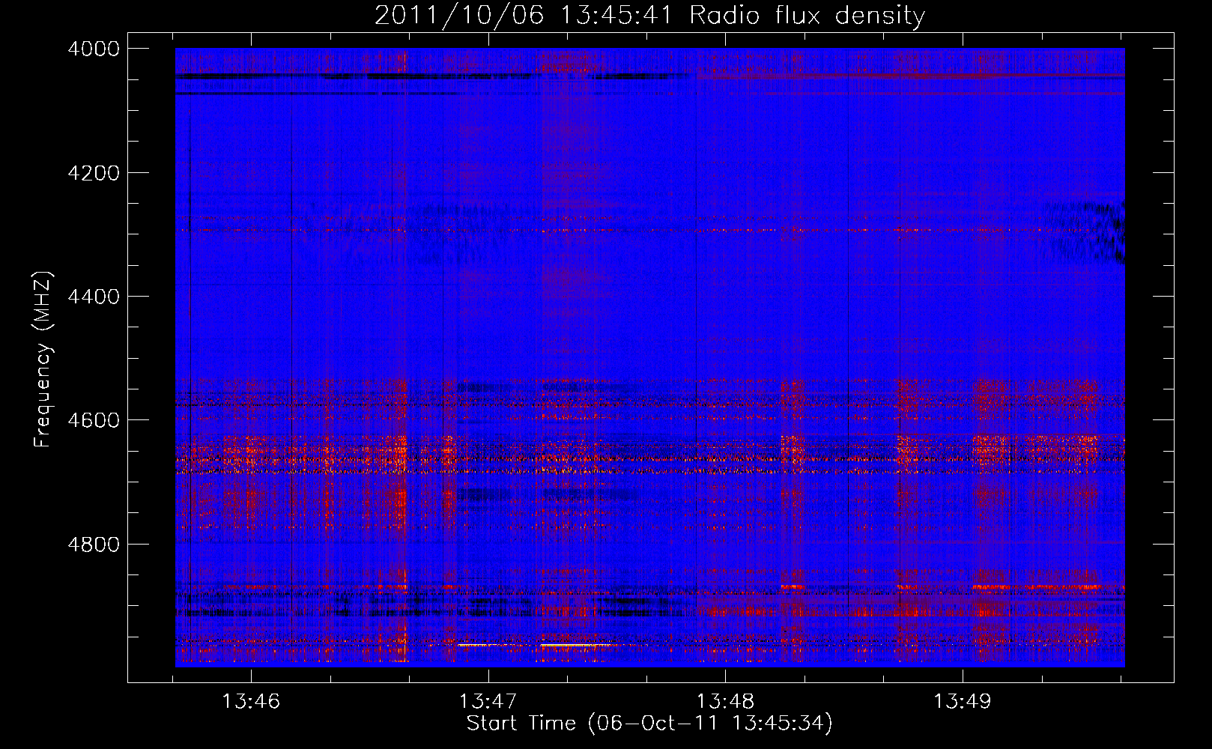Click the 13:48 time axis label
1212x749 pixels.
tap(725, 702)
